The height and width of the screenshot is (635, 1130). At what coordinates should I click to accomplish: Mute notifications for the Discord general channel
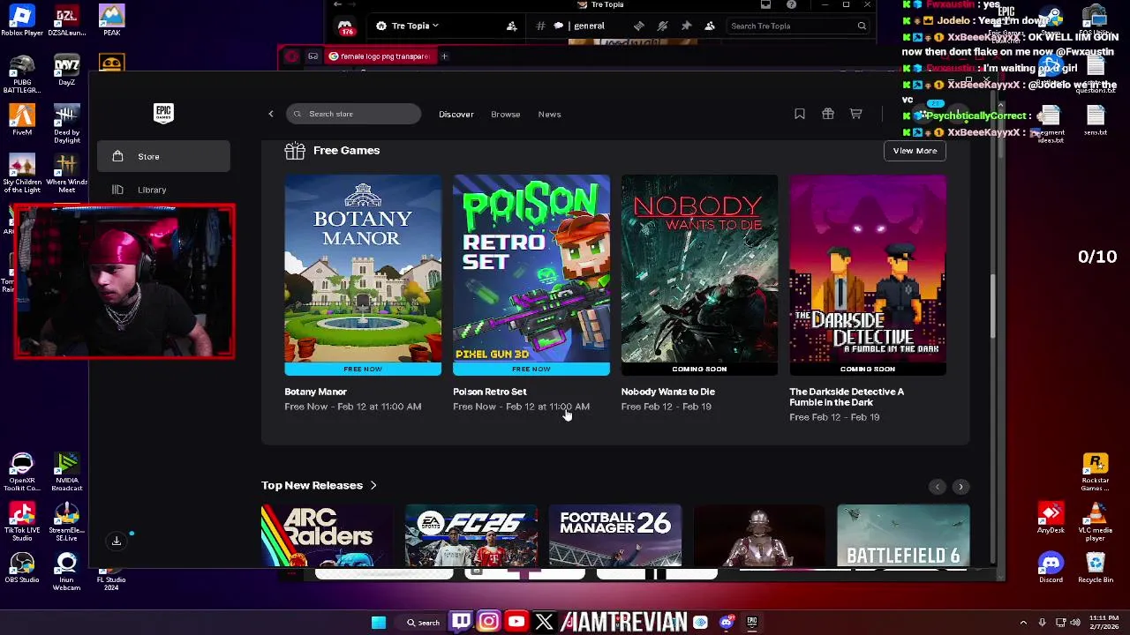tap(662, 26)
